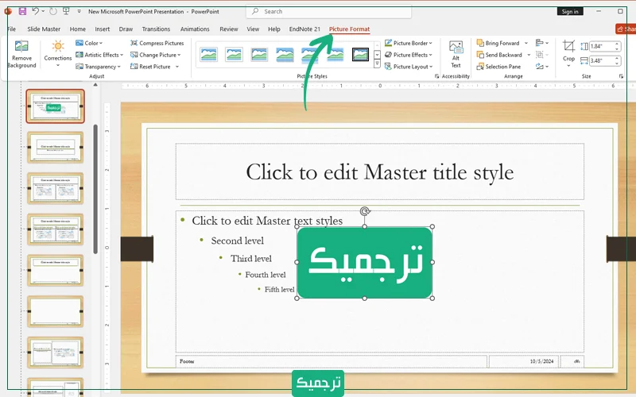Select the blank layout thumbnail
Viewport: 636px width, 397px height.
[55, 311]
